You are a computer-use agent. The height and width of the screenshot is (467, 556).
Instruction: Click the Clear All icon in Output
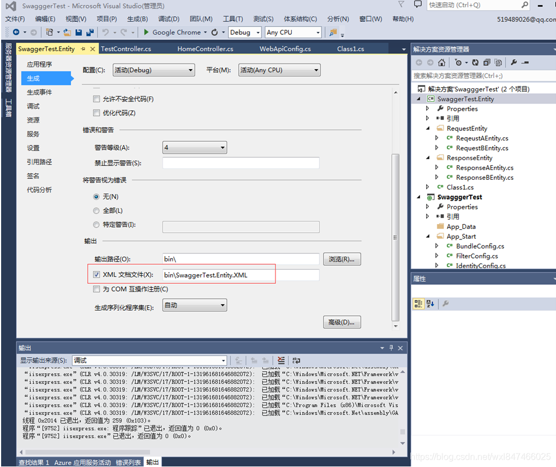281,360
